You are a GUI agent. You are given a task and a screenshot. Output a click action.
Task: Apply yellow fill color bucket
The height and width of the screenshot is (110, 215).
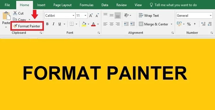[84, 24]
